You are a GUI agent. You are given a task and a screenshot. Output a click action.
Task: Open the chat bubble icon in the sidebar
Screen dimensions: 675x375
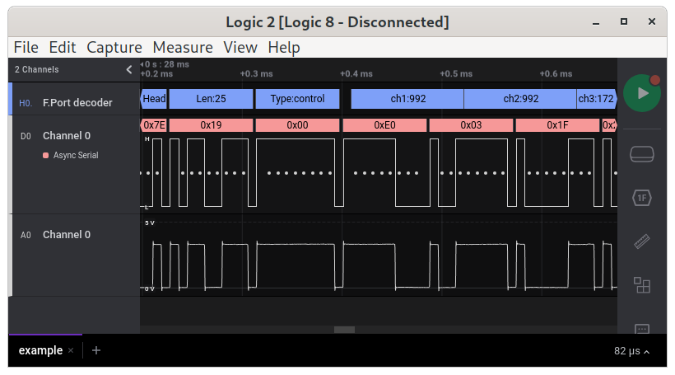pos(642,329)
